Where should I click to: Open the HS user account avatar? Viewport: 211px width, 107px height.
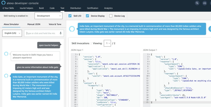click(205, 3)
